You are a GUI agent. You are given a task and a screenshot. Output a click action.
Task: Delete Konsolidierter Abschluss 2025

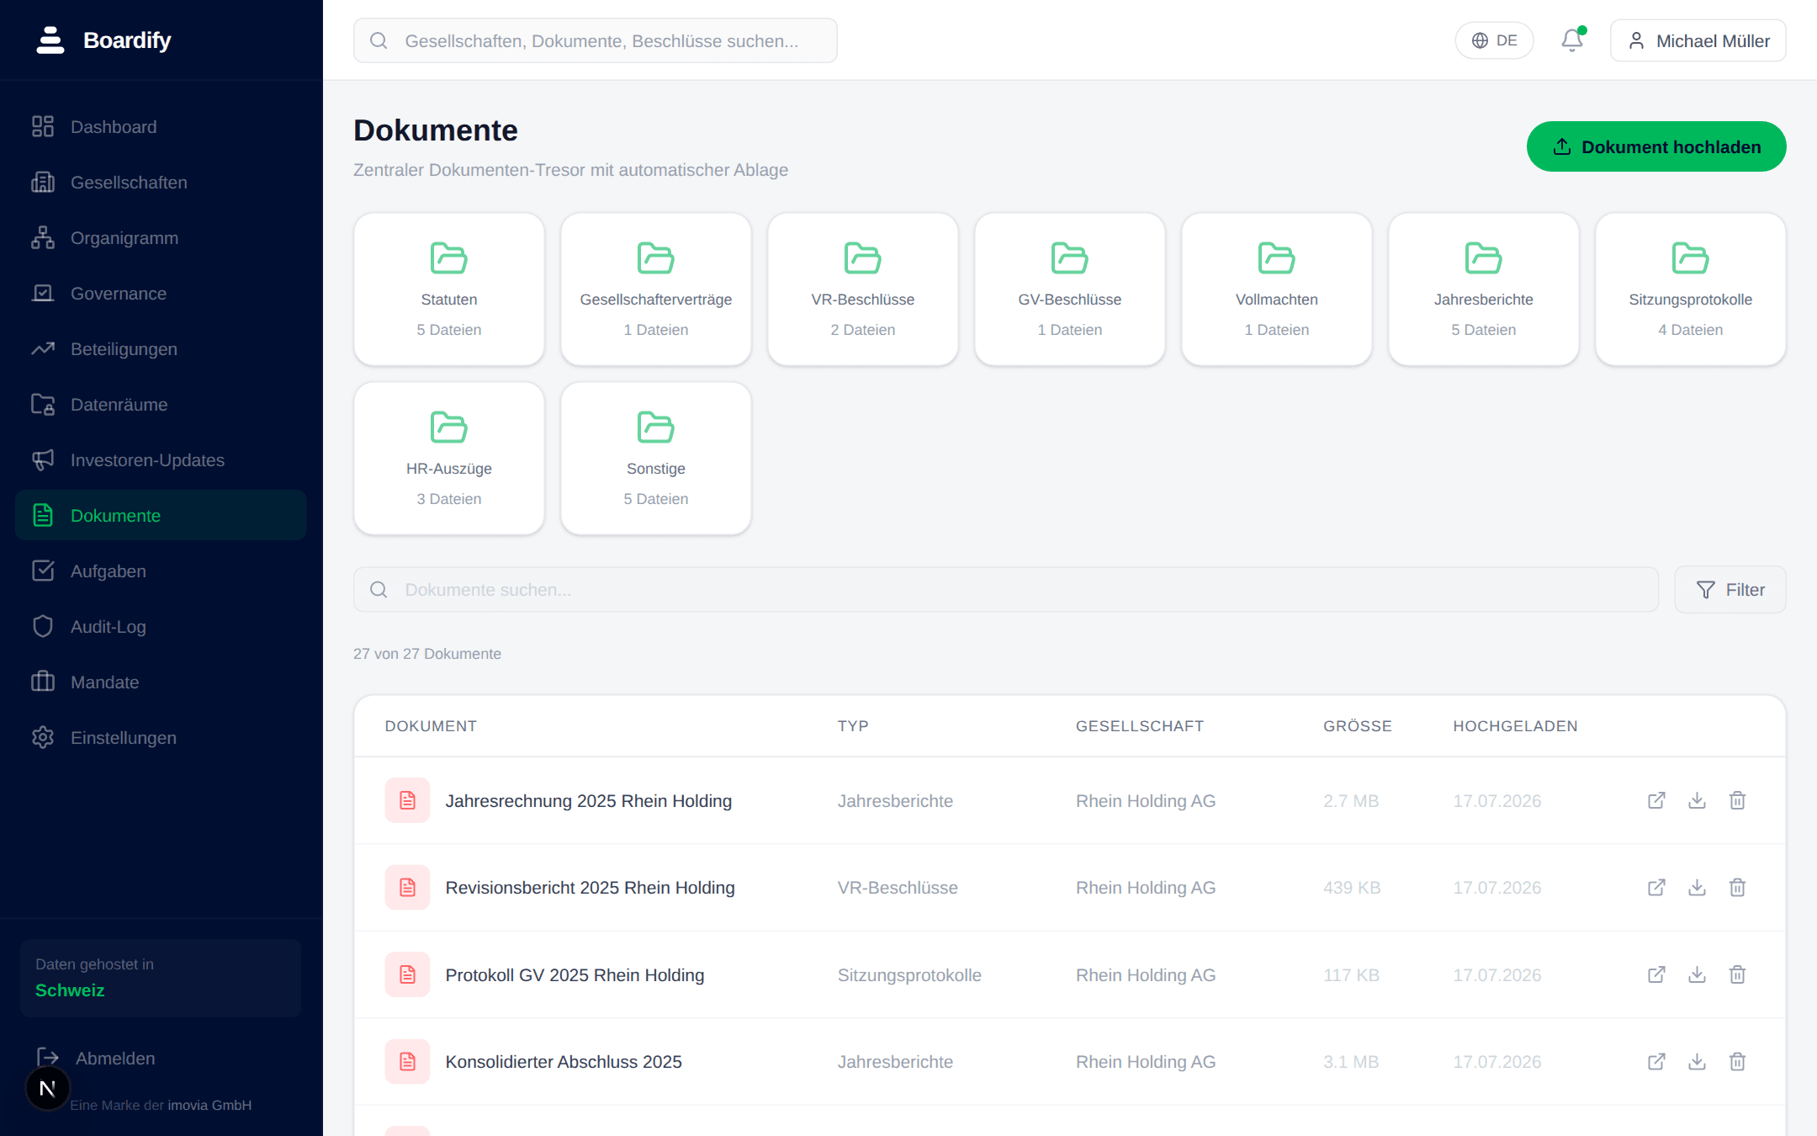[x=1737, y=1061]
